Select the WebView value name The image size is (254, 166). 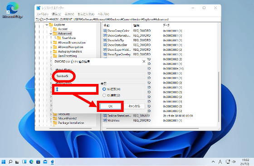(113, 121)
